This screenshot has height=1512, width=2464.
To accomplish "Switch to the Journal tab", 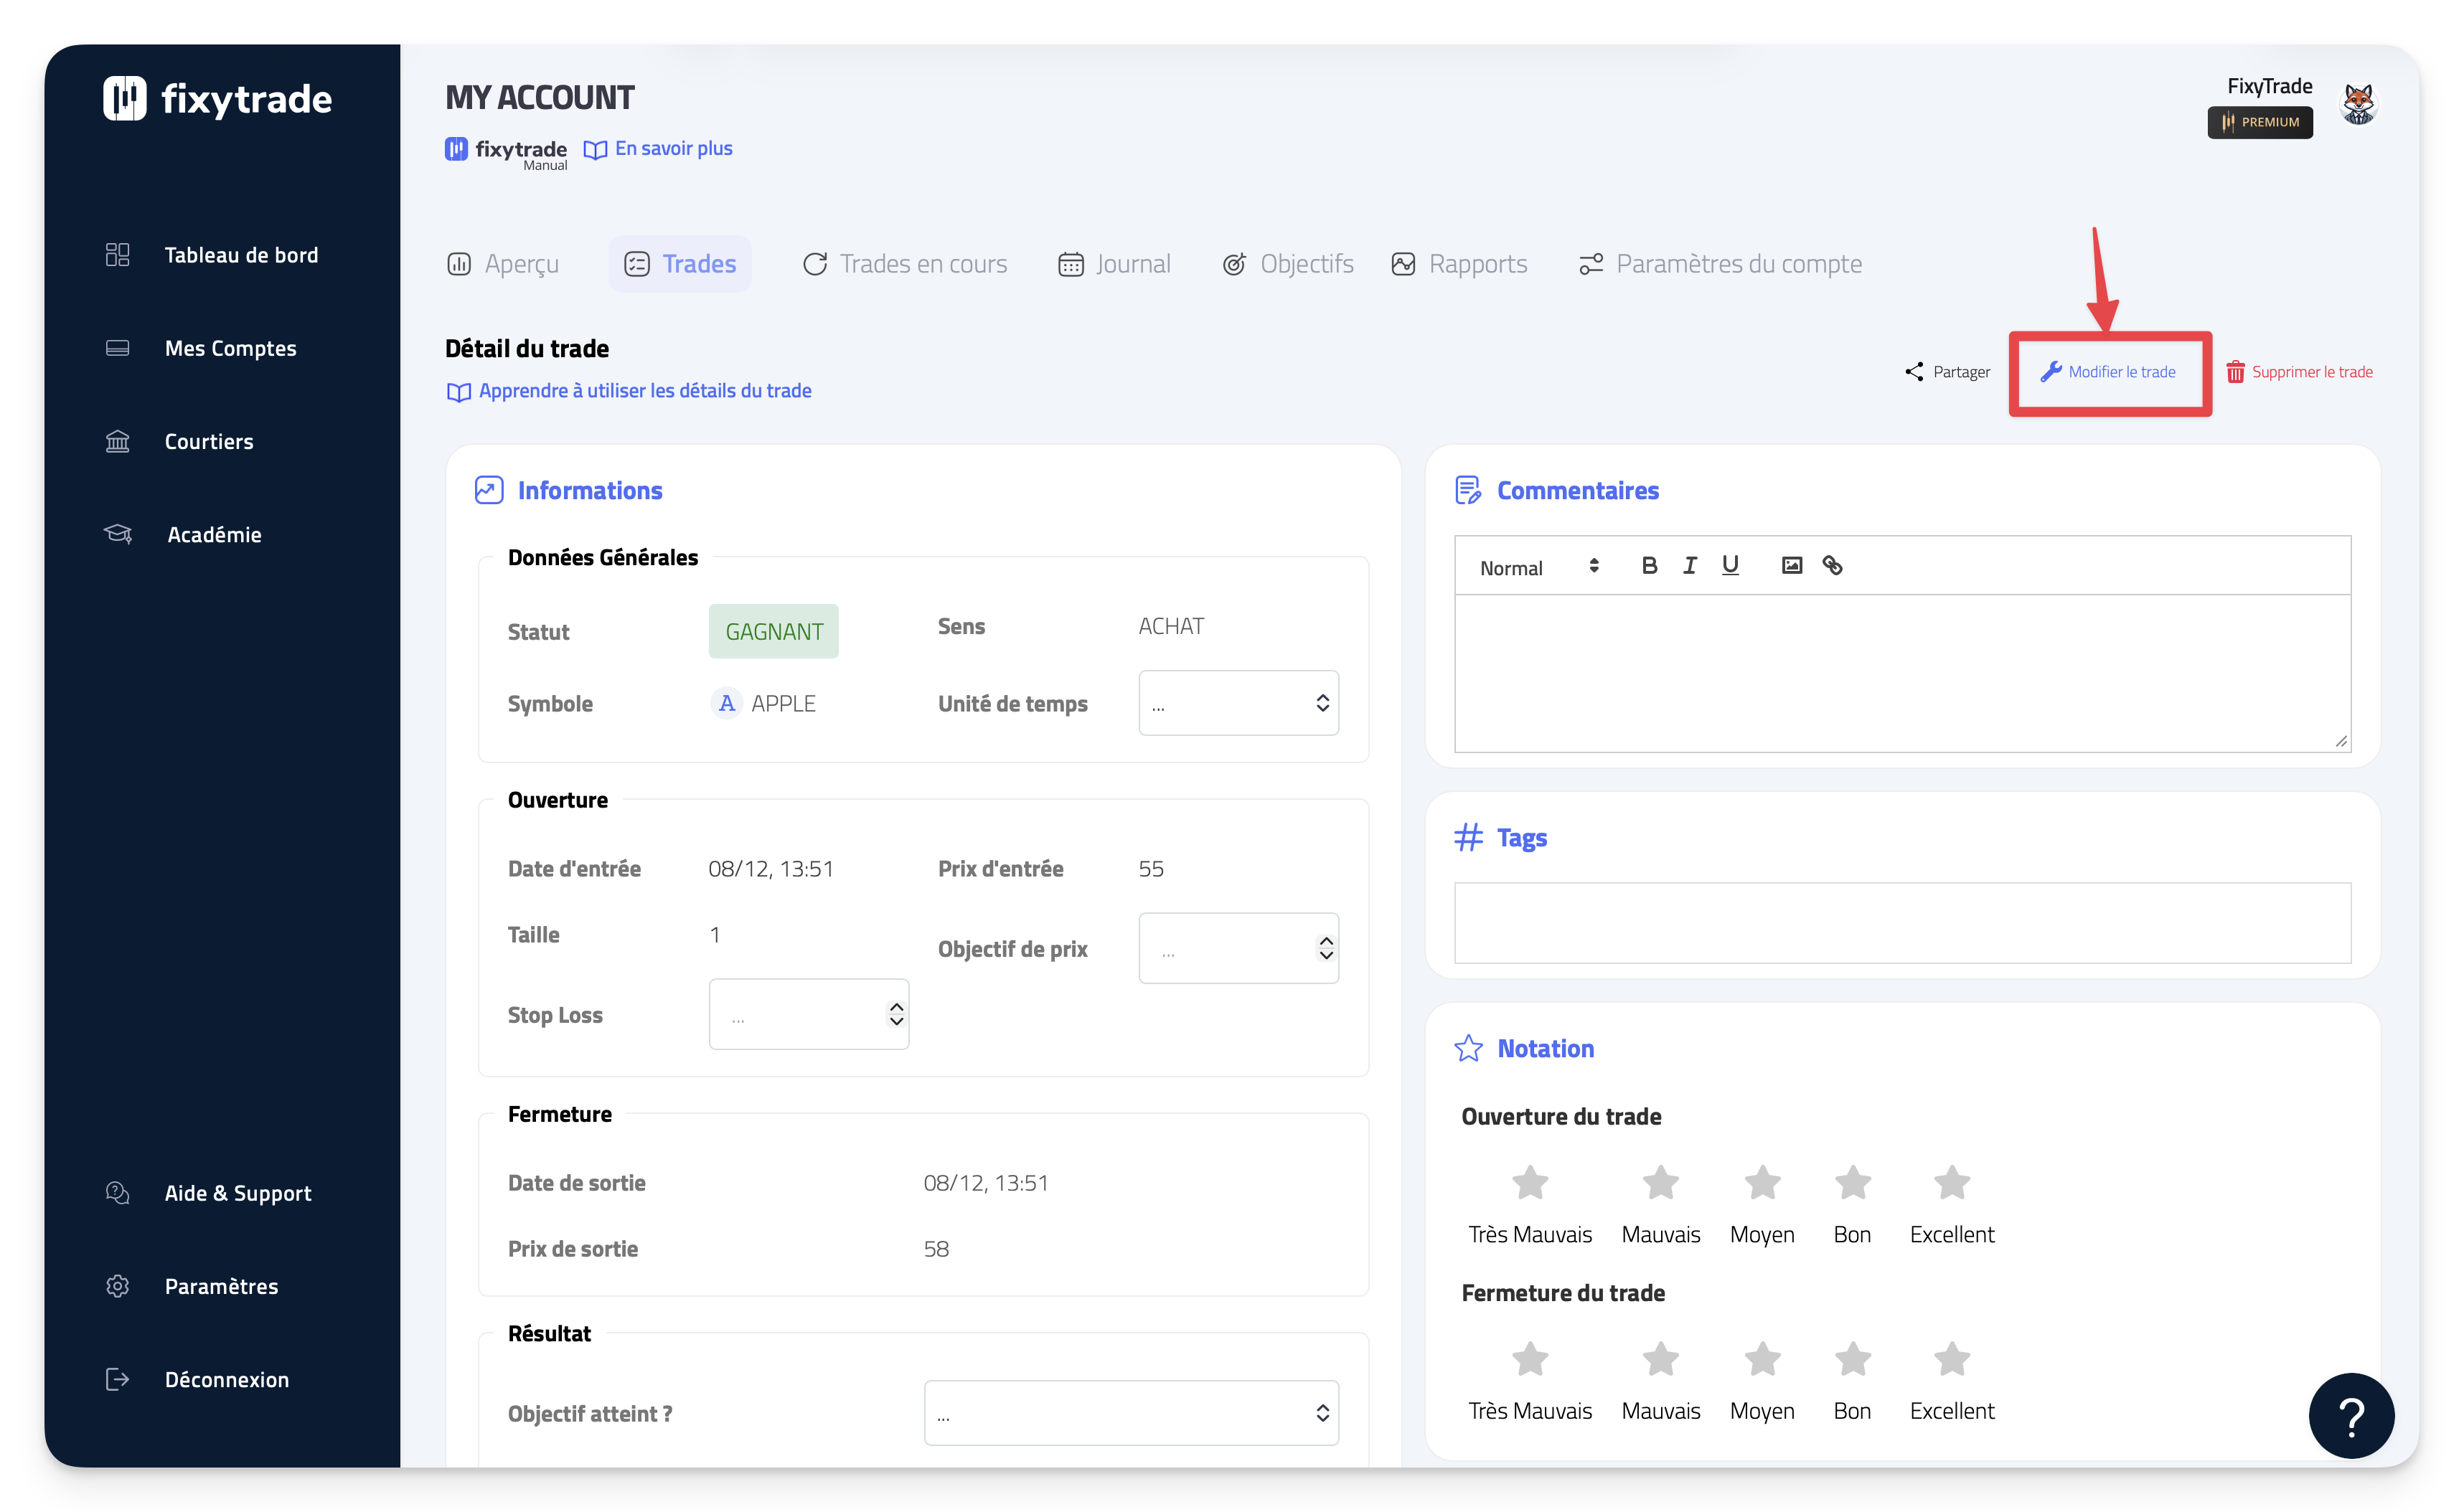I will 1114,264.
